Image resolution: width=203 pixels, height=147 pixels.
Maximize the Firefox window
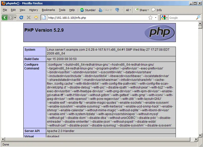coord(195,3)
